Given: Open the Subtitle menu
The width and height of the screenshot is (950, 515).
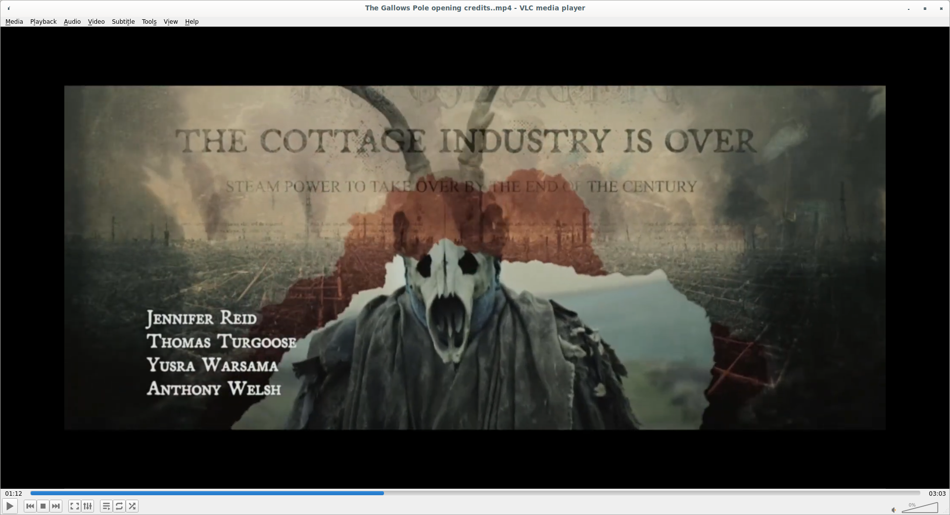Looking at the screenshot, I should point(123,22).
